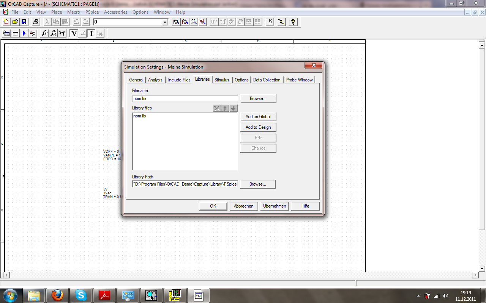Screen dimensions: 486x303
Task: Place a voltage level marker
Action: coord(44,33)
